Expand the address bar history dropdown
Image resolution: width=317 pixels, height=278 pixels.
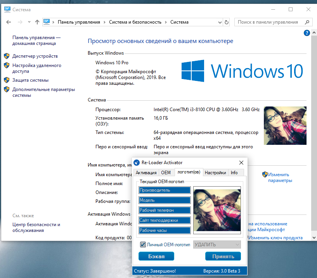click(x=220, y=22)
